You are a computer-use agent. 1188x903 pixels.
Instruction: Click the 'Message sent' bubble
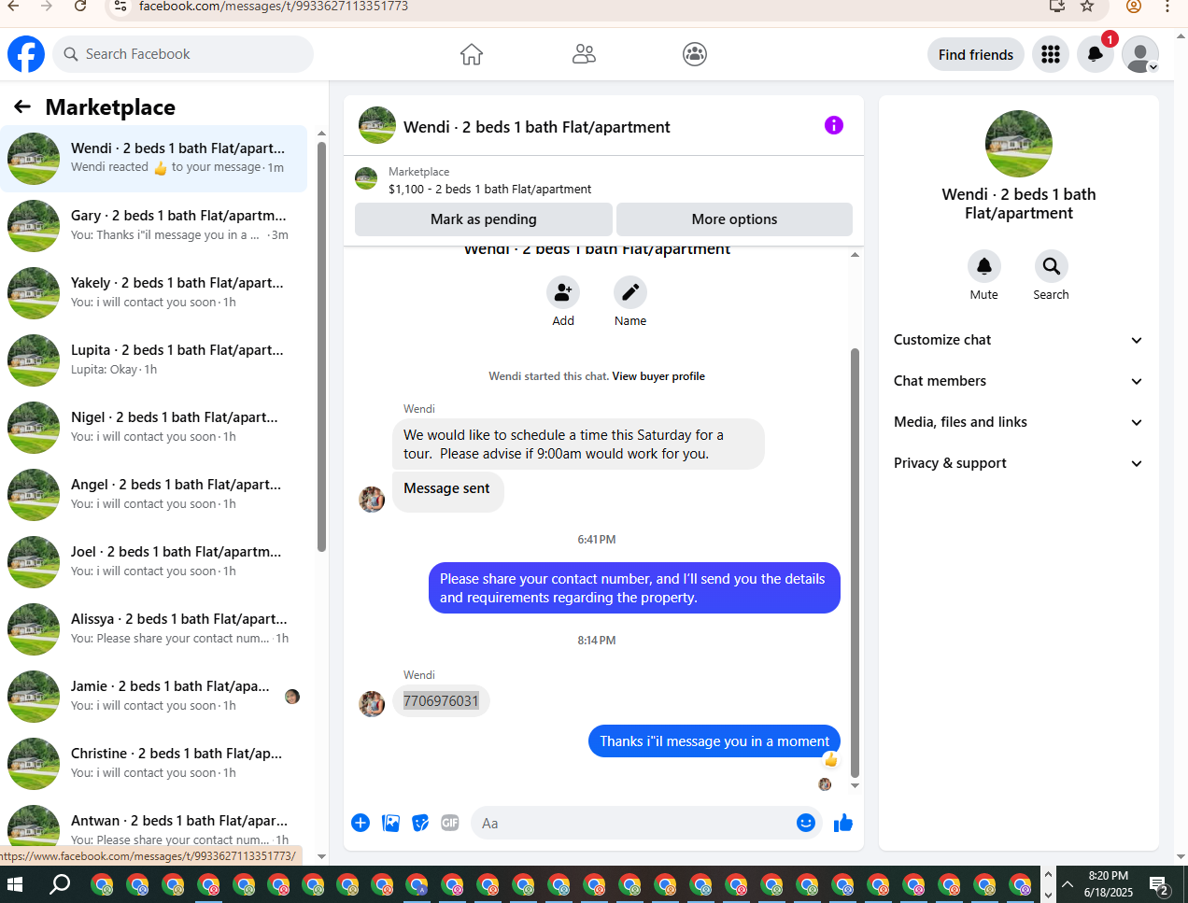pyautogui.click(x=447, y=491)
